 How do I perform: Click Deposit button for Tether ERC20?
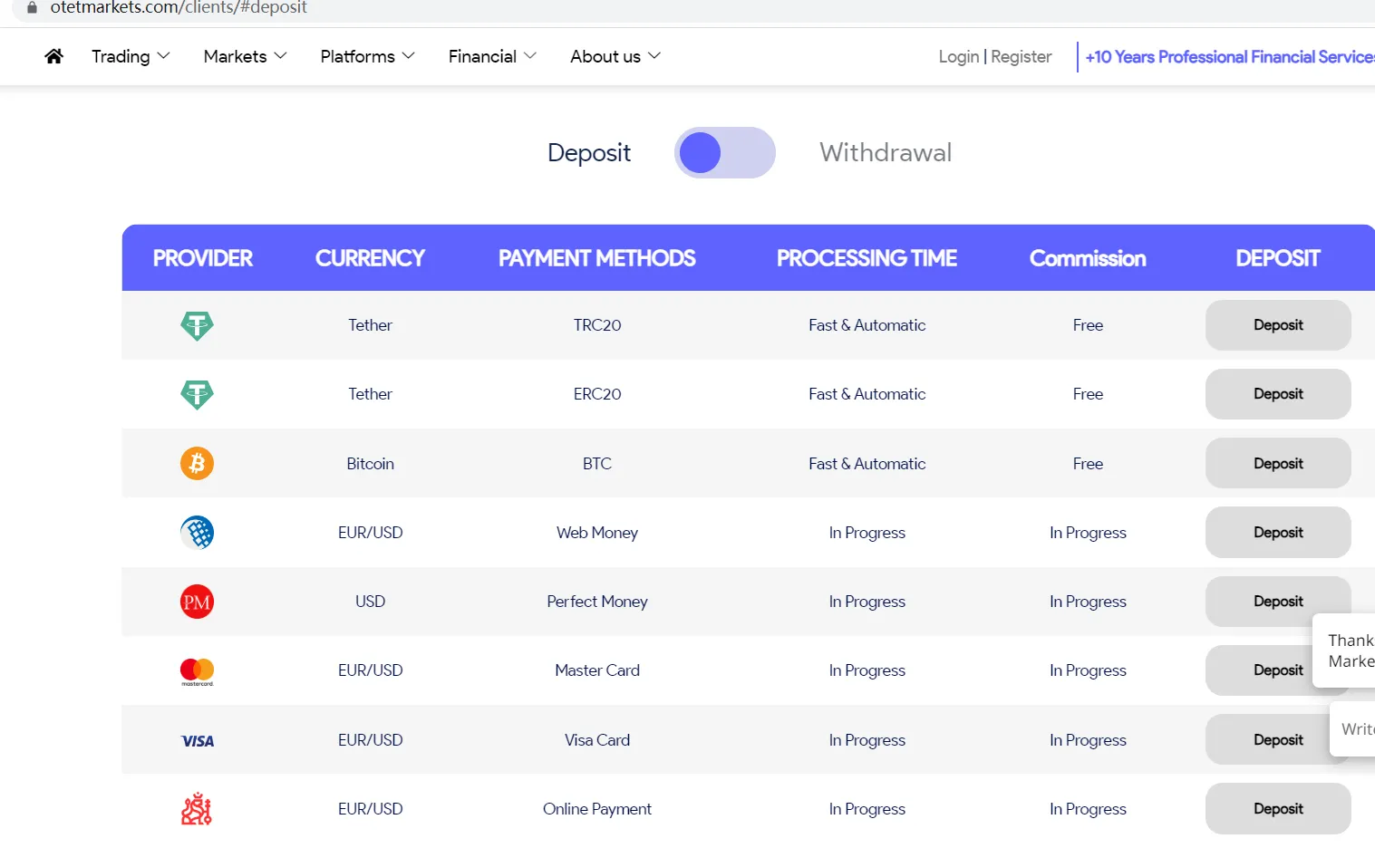(1278, 394)
